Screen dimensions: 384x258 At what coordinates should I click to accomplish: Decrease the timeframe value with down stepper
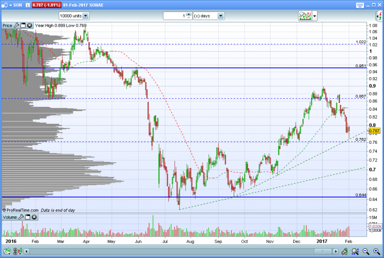click(x=189, y=17)
